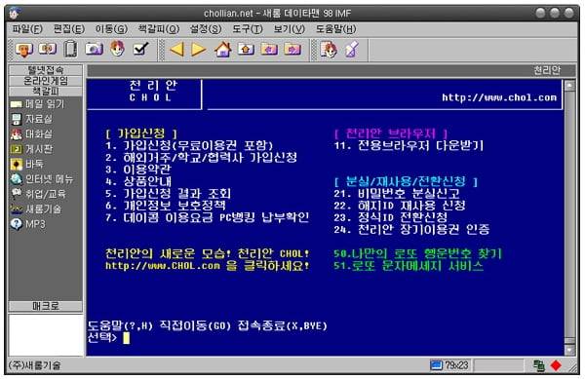Click the terminal scrollbar down arrow
Viewport: 585px width, 379px height.
(569, 350)
